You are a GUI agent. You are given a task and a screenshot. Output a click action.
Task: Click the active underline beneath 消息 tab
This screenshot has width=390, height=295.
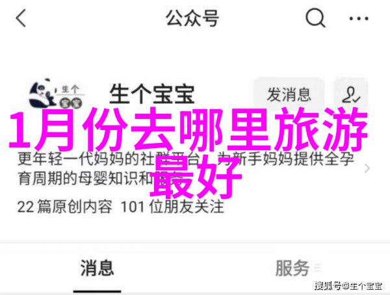coord(97,291)
